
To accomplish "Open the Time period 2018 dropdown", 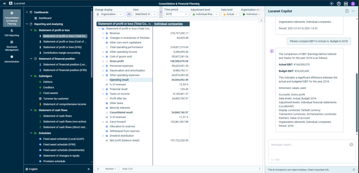I will pyautogui.click(x=176, y=14).
